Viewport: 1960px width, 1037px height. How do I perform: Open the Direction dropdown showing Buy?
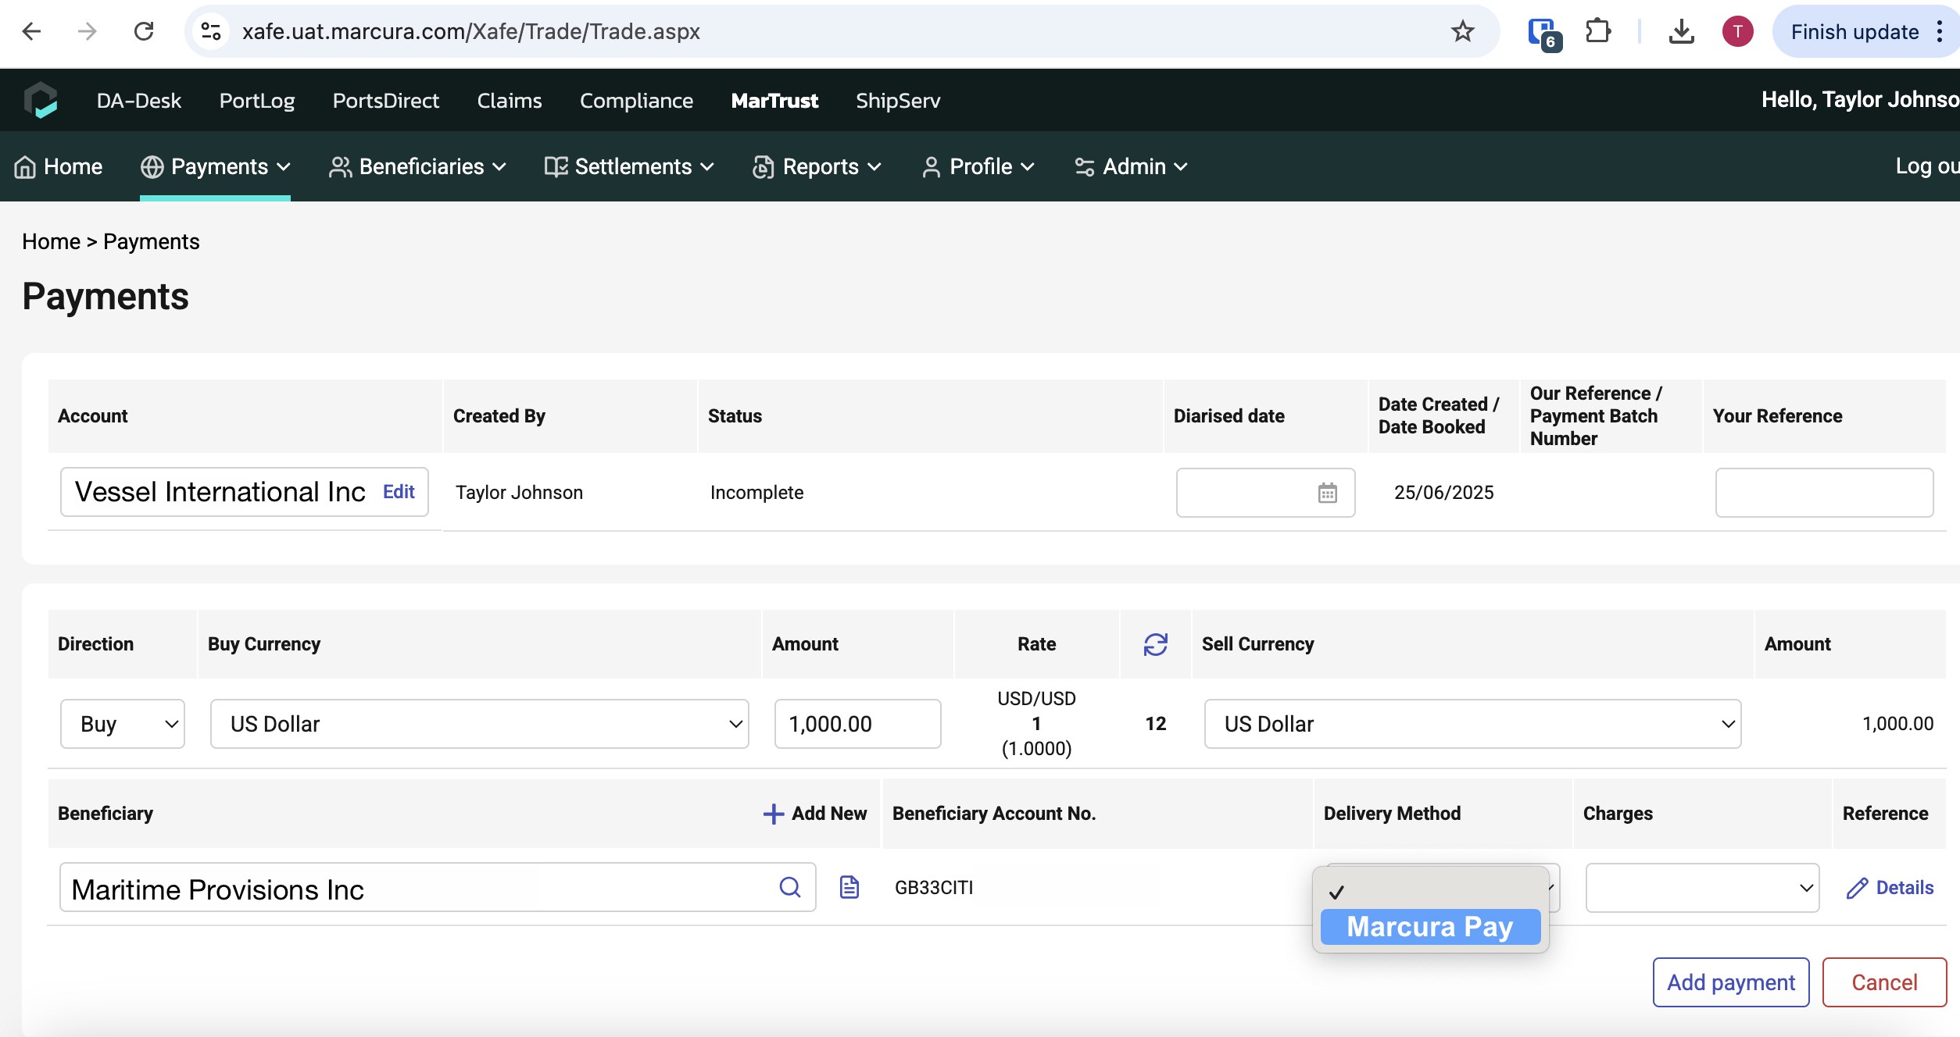122,724
